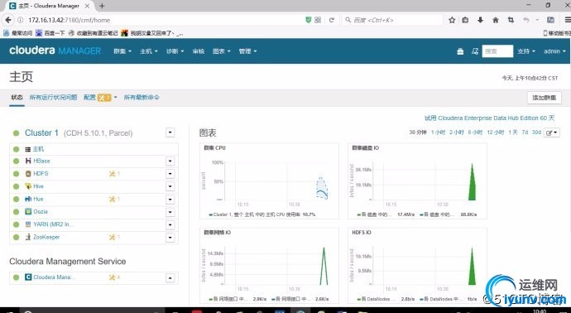Image resolution: width=571 pixels, height=313 pixels.
Task: Click the parcel box icon in the header
Action: (460, 51)
